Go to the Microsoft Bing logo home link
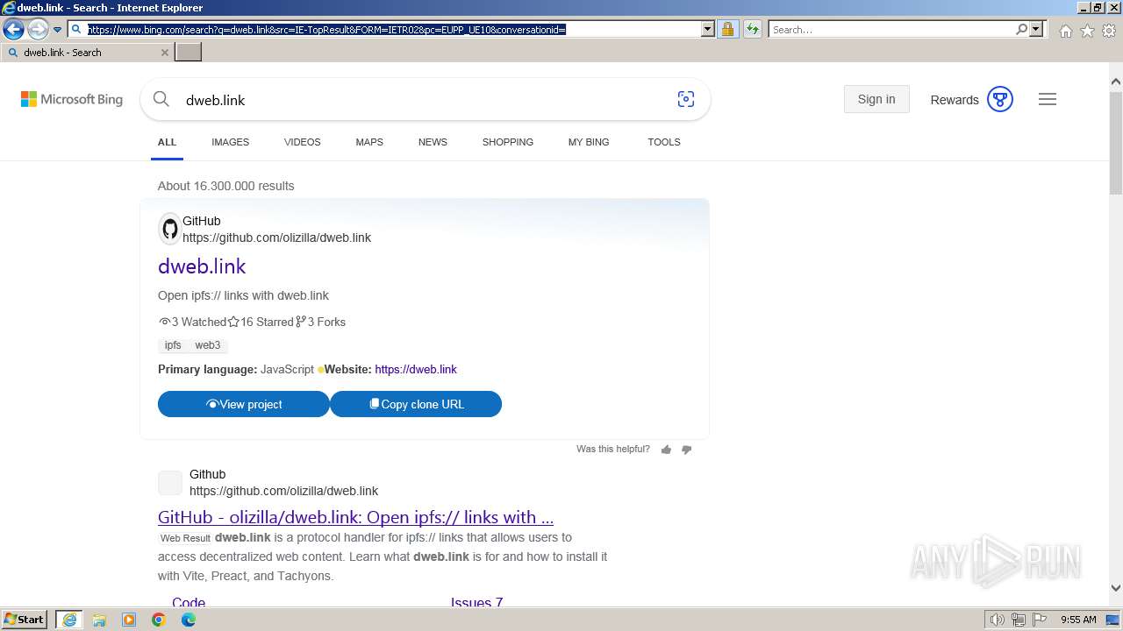This screenshot has height=631, width=1123. [72, 100]
